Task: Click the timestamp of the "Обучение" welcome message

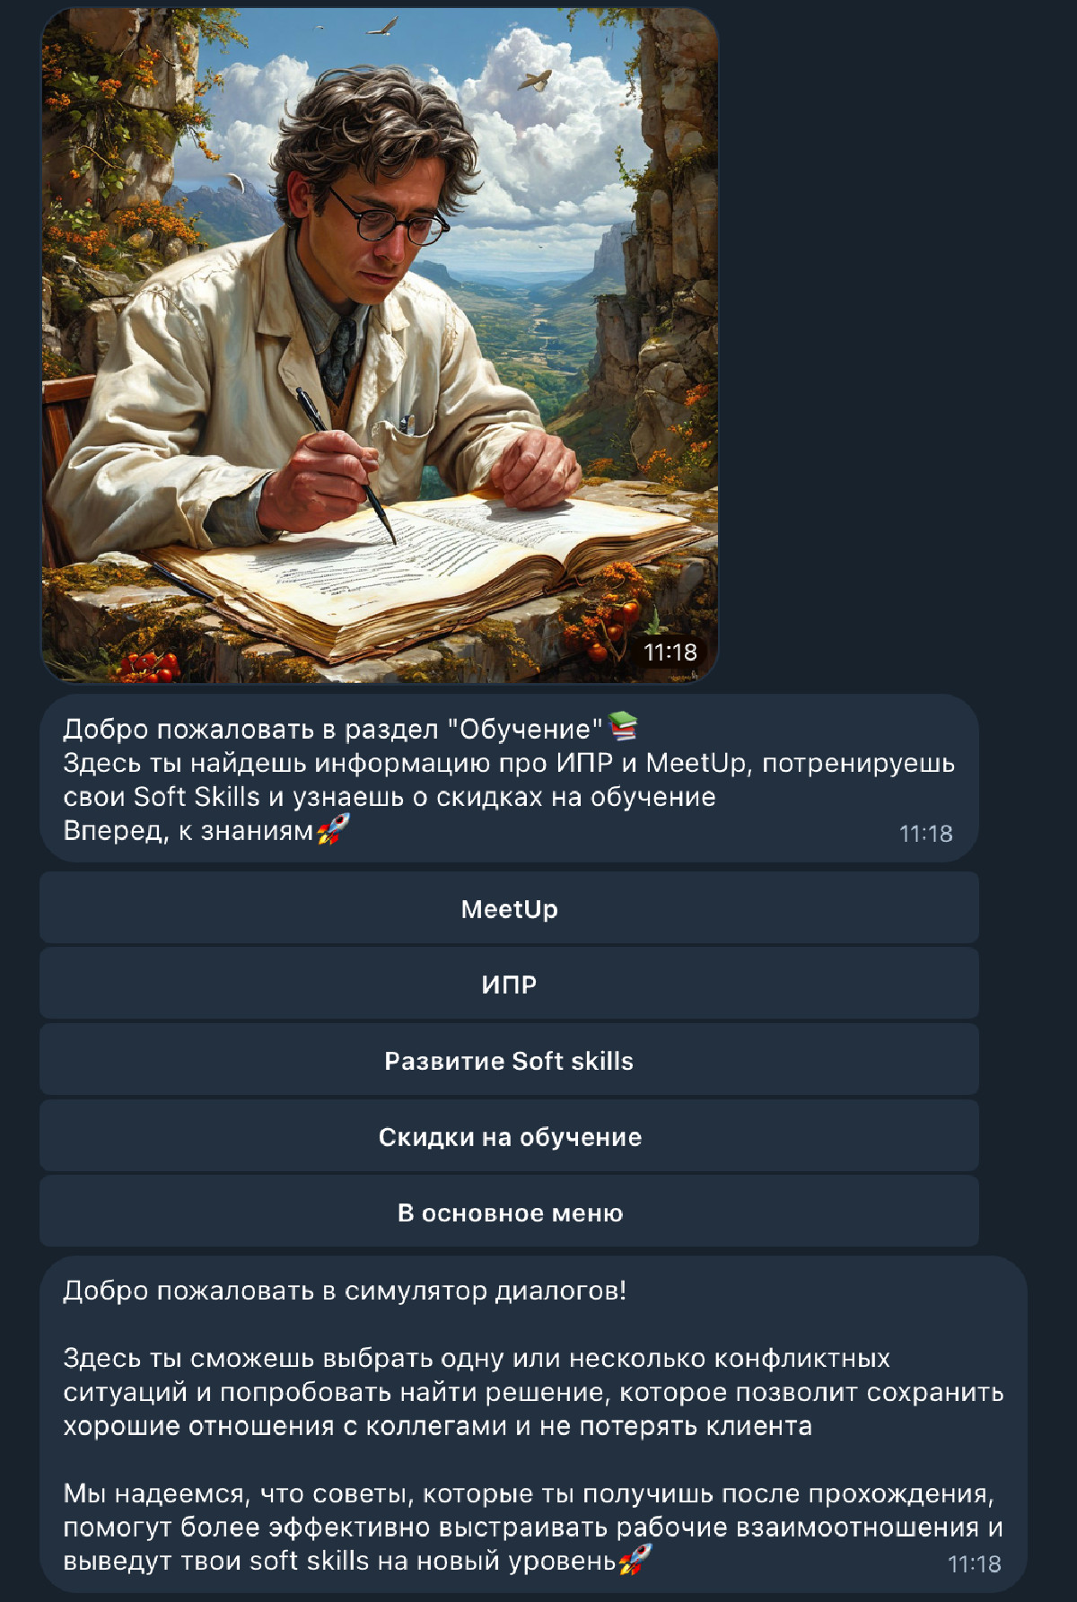Action: point(925,834)
